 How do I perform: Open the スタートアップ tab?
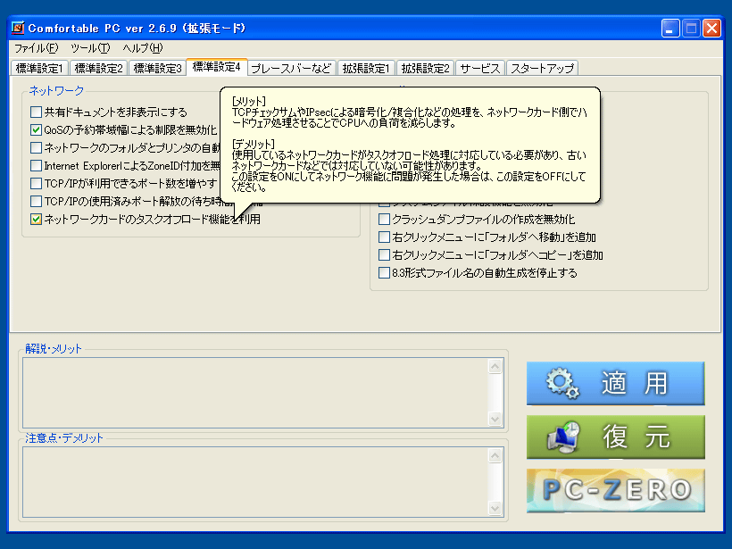click(542, 68)
